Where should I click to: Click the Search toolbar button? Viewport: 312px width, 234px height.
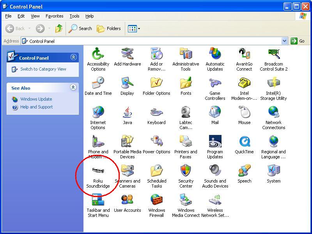click(80, 28)
